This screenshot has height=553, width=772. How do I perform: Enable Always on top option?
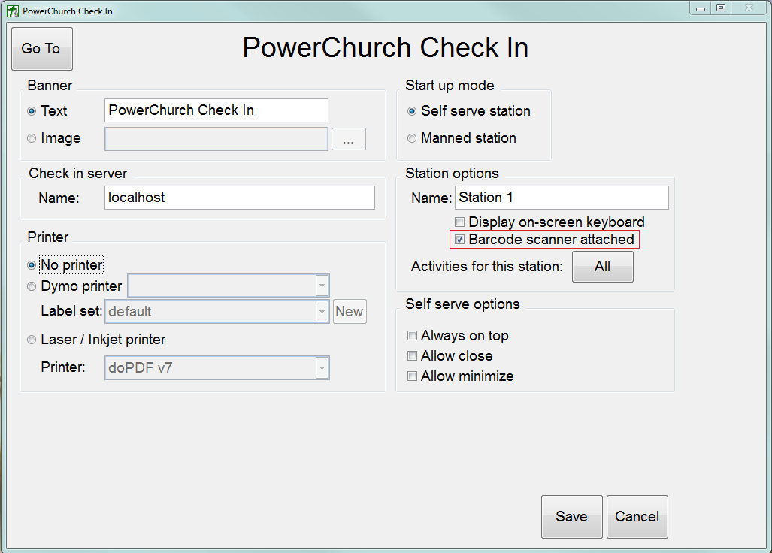412,336
